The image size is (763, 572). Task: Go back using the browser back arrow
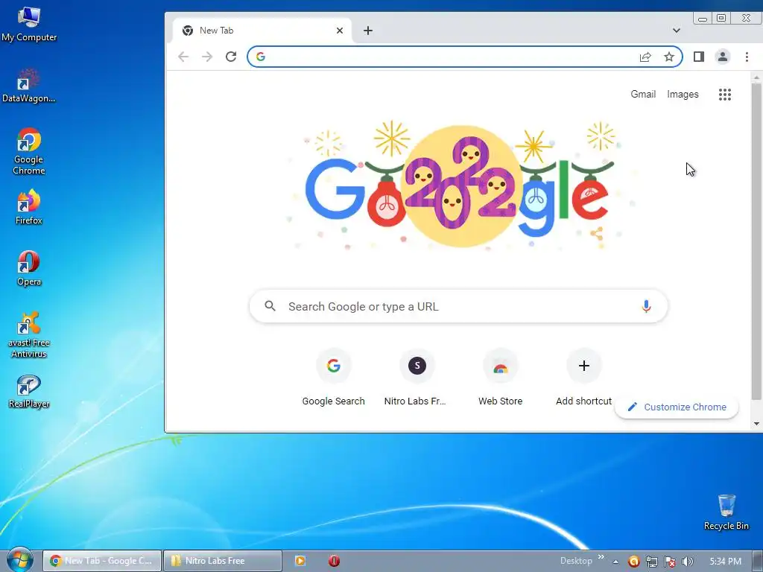pos(183,57)
